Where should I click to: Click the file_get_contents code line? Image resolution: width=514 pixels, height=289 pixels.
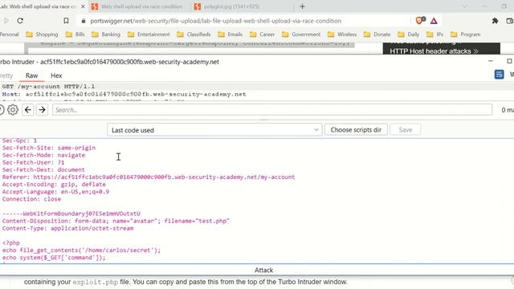tap(81, 250)
